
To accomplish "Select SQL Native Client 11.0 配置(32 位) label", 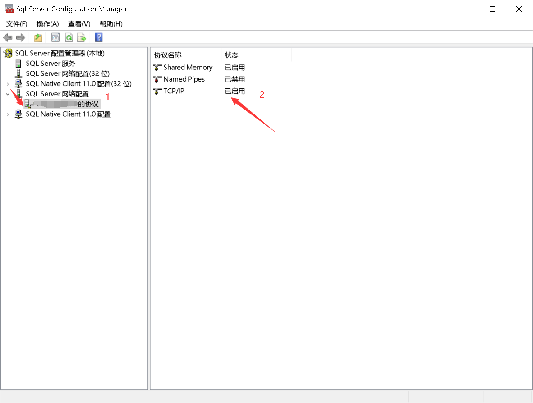I will point(78,83).
